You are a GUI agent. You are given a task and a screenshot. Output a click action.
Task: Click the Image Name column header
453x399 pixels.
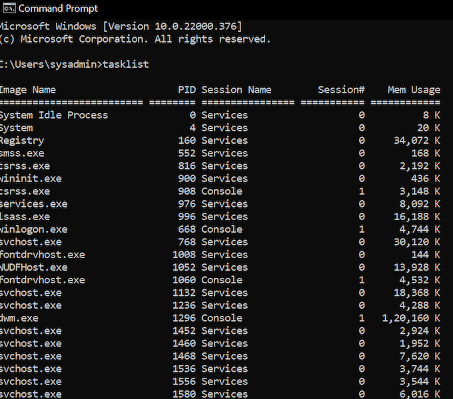pyautogui.click(x=28, y=90)
